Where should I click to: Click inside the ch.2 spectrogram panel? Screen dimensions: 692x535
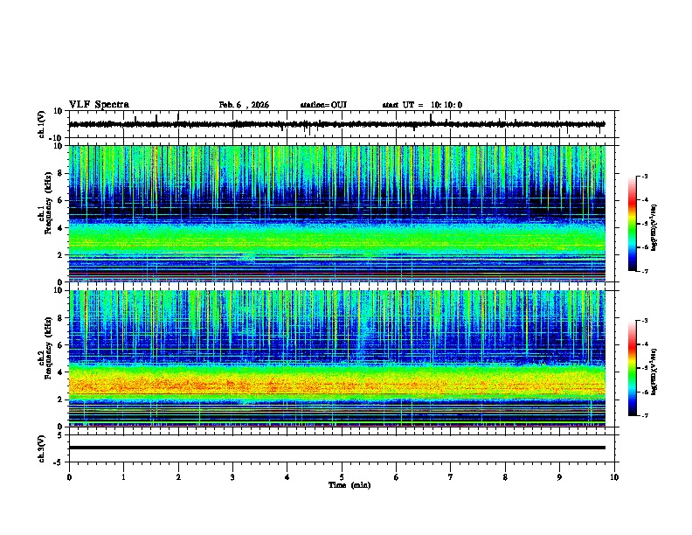336,358
